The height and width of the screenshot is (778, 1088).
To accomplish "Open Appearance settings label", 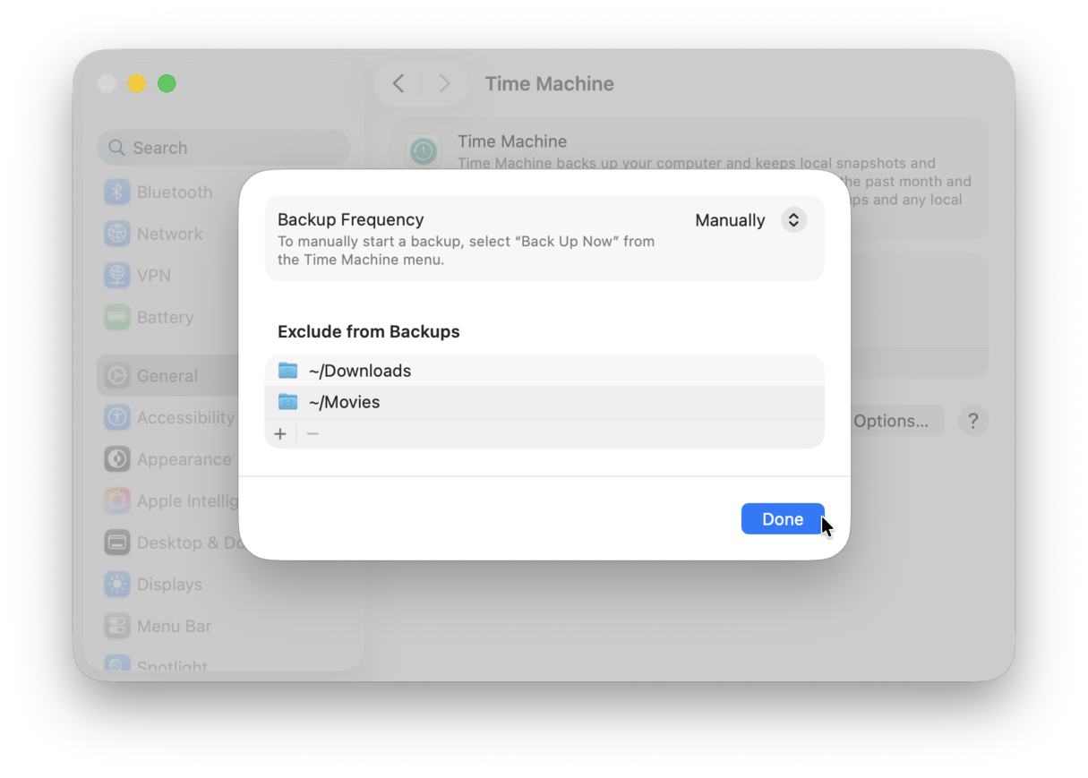I will point(184,459).
